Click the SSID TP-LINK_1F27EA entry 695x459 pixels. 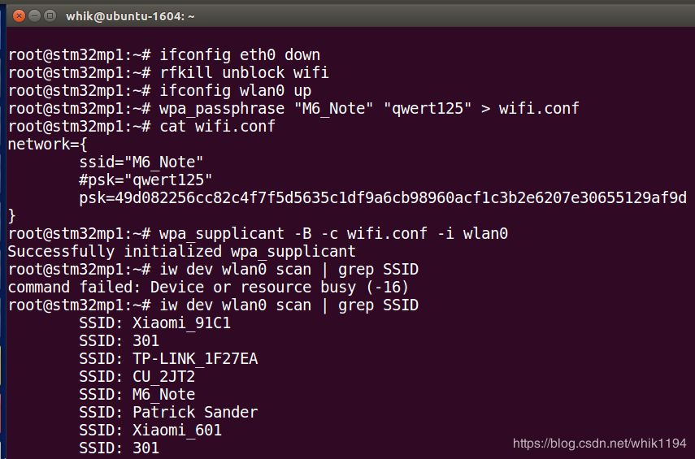click(168, 358)
